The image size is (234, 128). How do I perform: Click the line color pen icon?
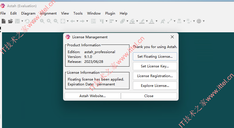pos(142,21)
